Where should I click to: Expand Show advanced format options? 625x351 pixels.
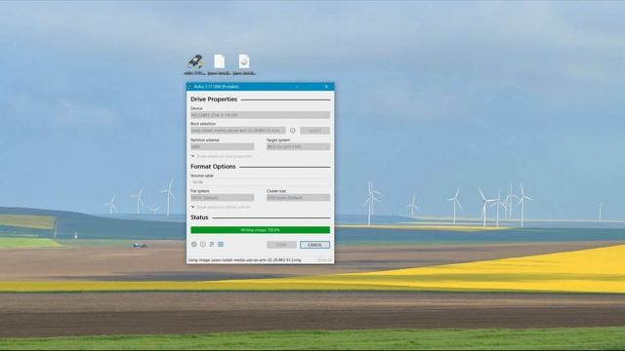click(x=221, y=208)
